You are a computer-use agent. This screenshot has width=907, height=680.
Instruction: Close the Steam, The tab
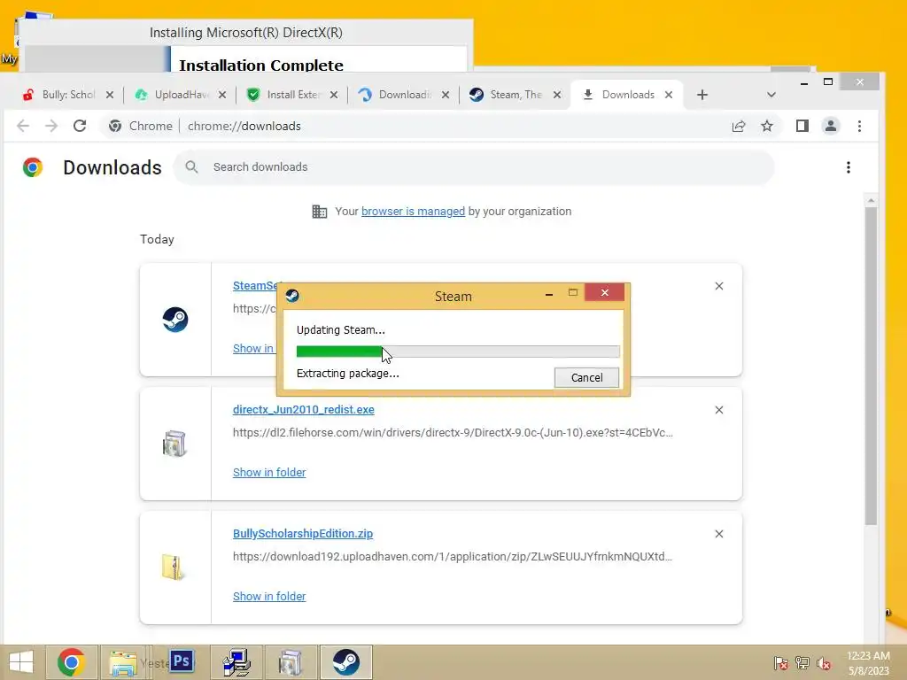click(x=557, y=95)
